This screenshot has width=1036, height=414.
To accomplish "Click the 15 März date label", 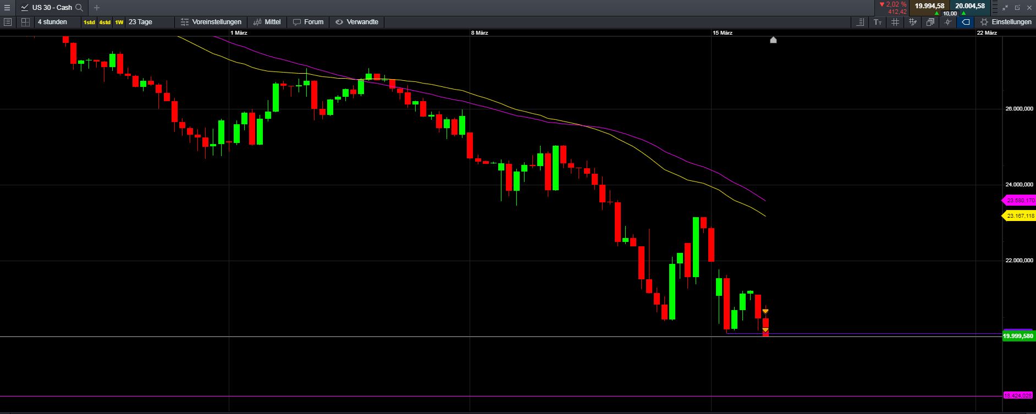I will (x=723, y=33).
